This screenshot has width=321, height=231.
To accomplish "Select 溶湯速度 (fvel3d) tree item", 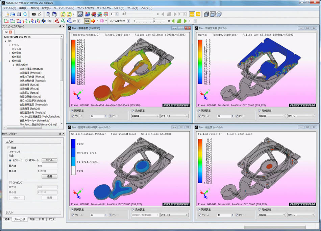I will (x=29, y=85).
